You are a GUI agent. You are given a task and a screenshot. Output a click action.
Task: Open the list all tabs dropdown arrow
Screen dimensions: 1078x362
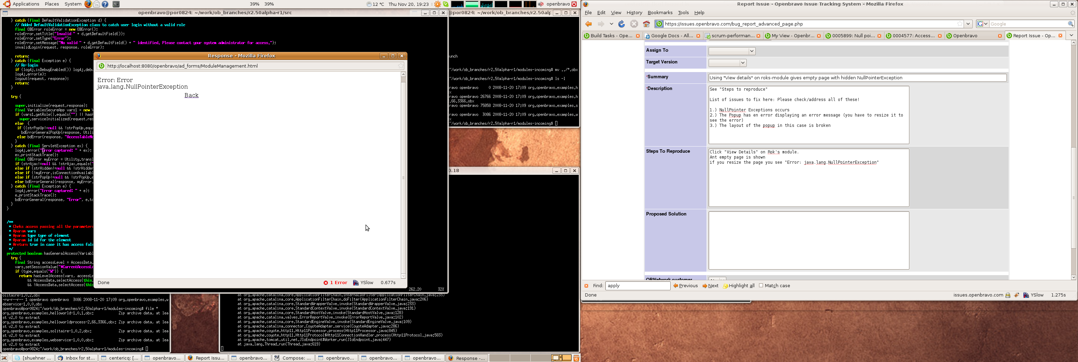pyautogui.click(x=1071, y=36)
